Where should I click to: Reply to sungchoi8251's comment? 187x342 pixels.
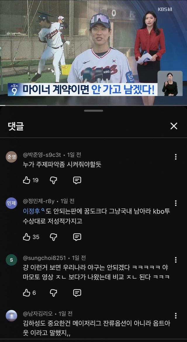[77, 293]
